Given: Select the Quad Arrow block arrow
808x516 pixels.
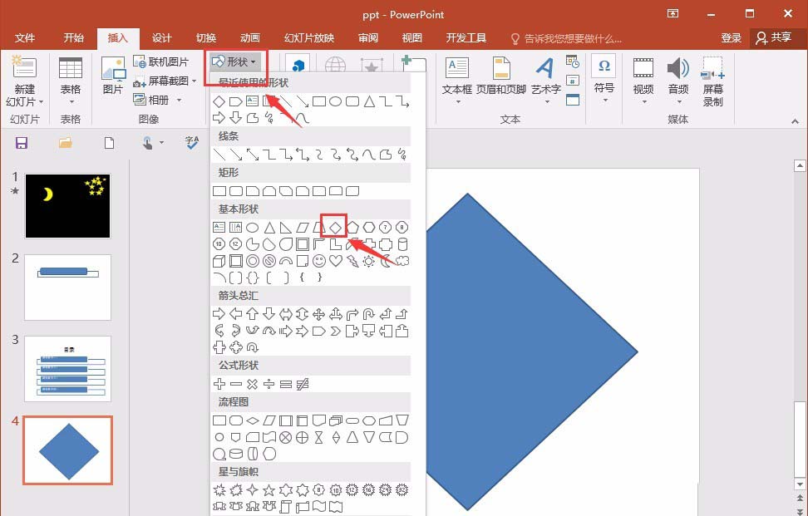Looking at the screenshot, I should (x=319, y=314).
